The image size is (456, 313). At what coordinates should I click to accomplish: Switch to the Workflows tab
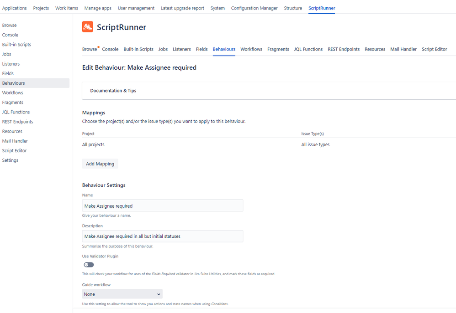pos(251,49)
